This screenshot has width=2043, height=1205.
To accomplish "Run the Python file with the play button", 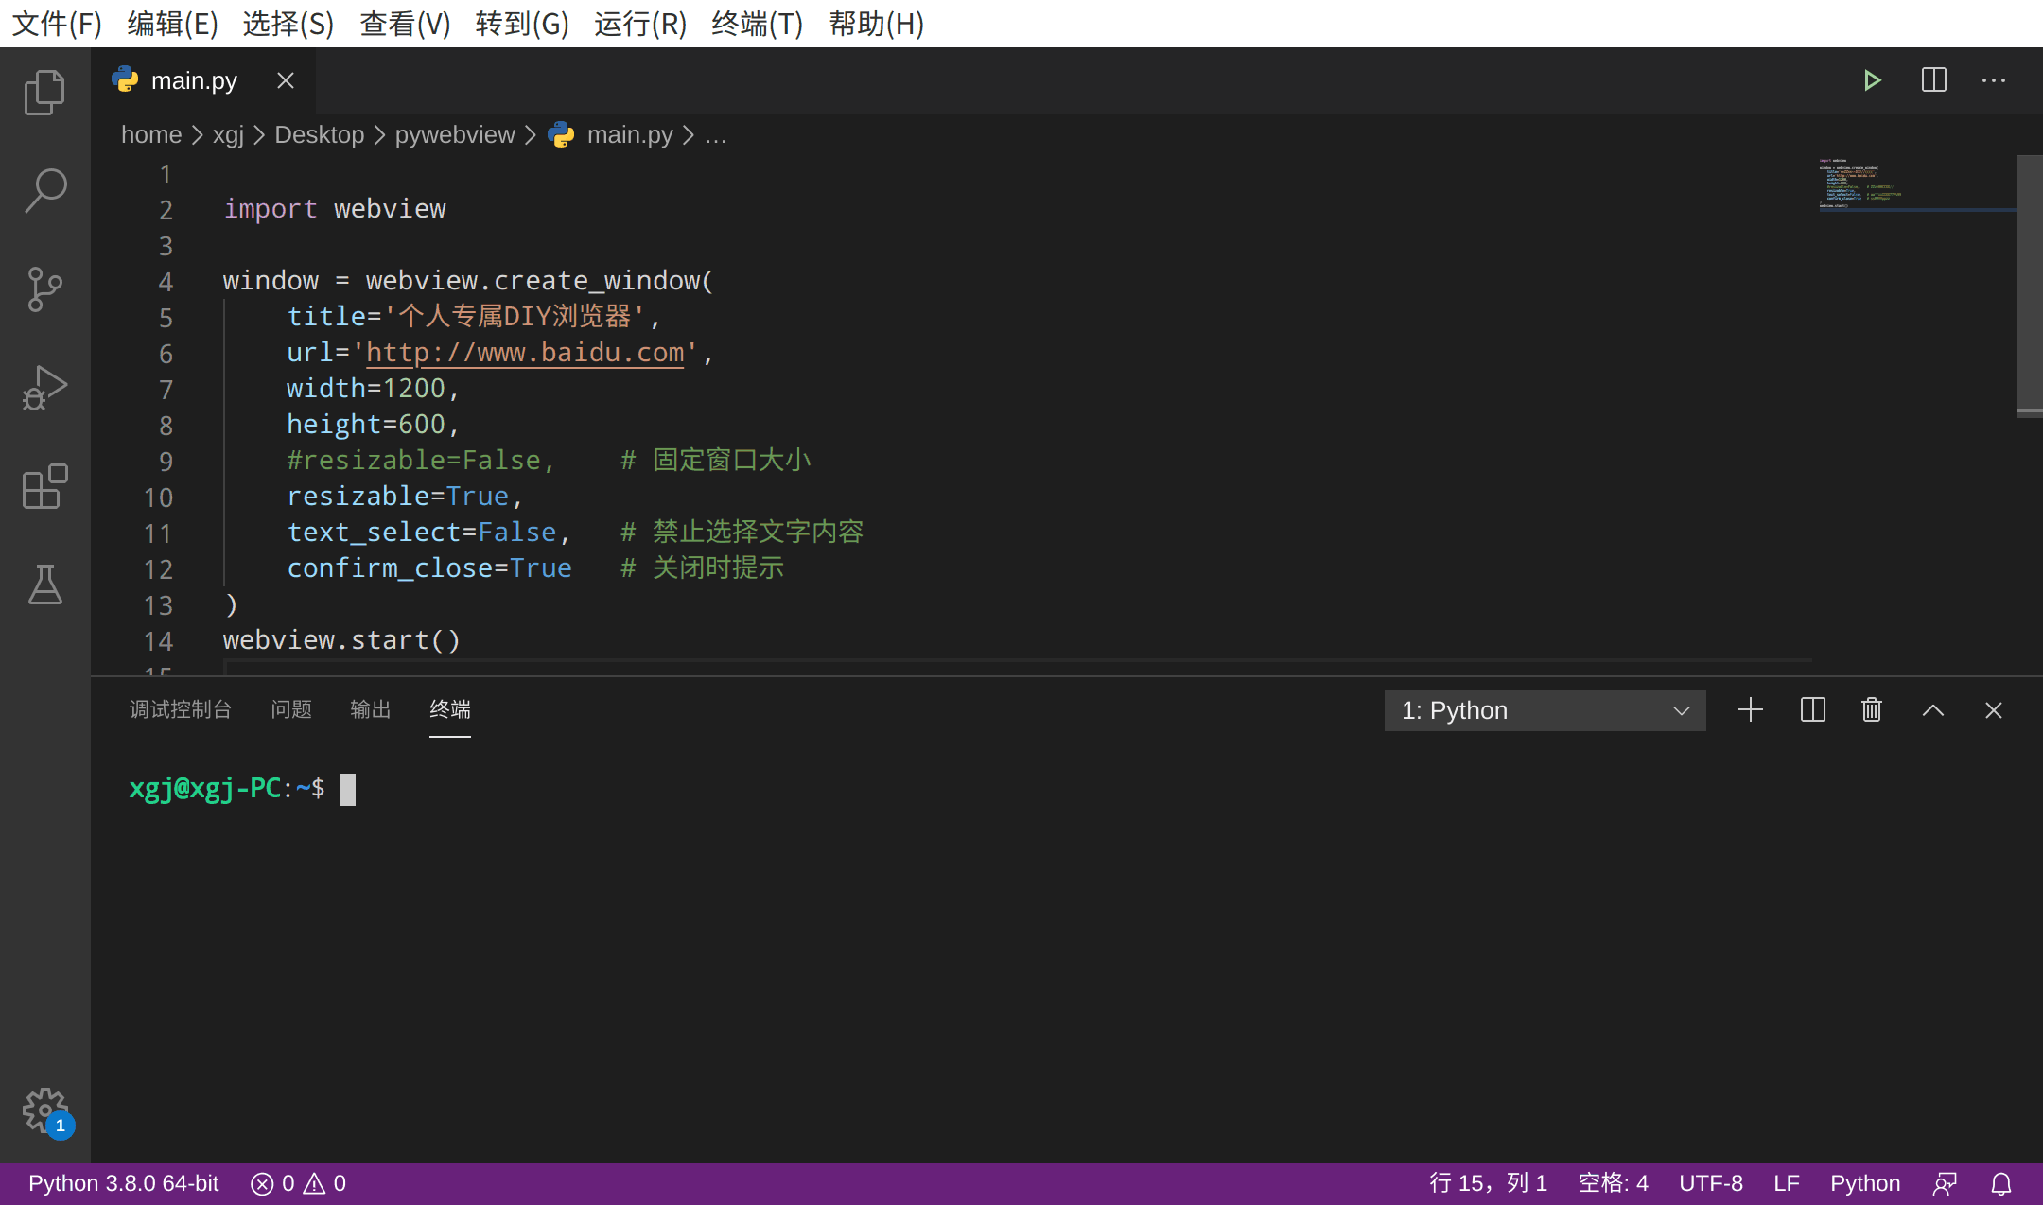I will point(1872,80).
